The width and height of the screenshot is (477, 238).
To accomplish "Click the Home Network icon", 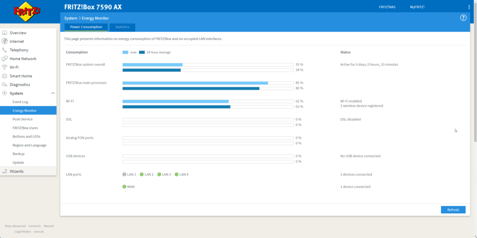I will [x=5, y=59].
